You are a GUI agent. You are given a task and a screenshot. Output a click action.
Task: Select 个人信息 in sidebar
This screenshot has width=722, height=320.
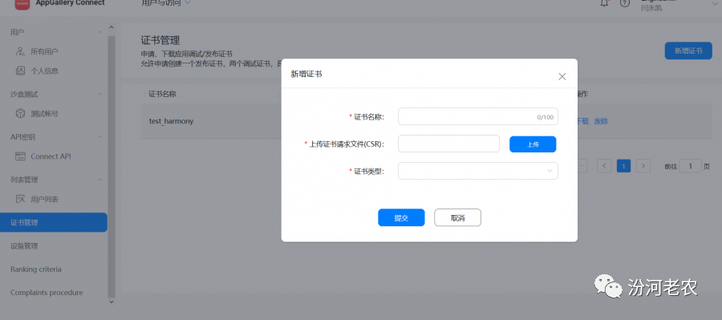[x=44, y=71]
